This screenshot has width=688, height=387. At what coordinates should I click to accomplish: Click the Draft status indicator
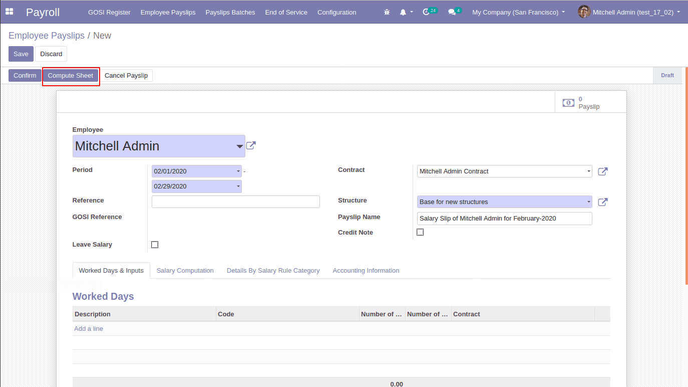(667, 75)
